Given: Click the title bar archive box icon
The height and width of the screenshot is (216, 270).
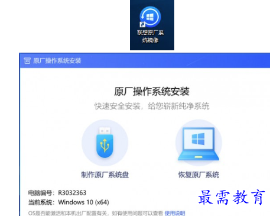Looking at the screenshot, I should click(27, 60).
